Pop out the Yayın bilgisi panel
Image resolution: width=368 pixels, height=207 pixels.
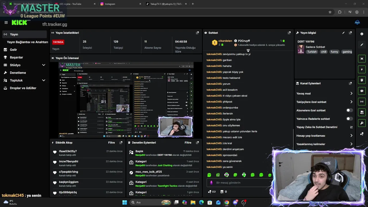point(350,33)
